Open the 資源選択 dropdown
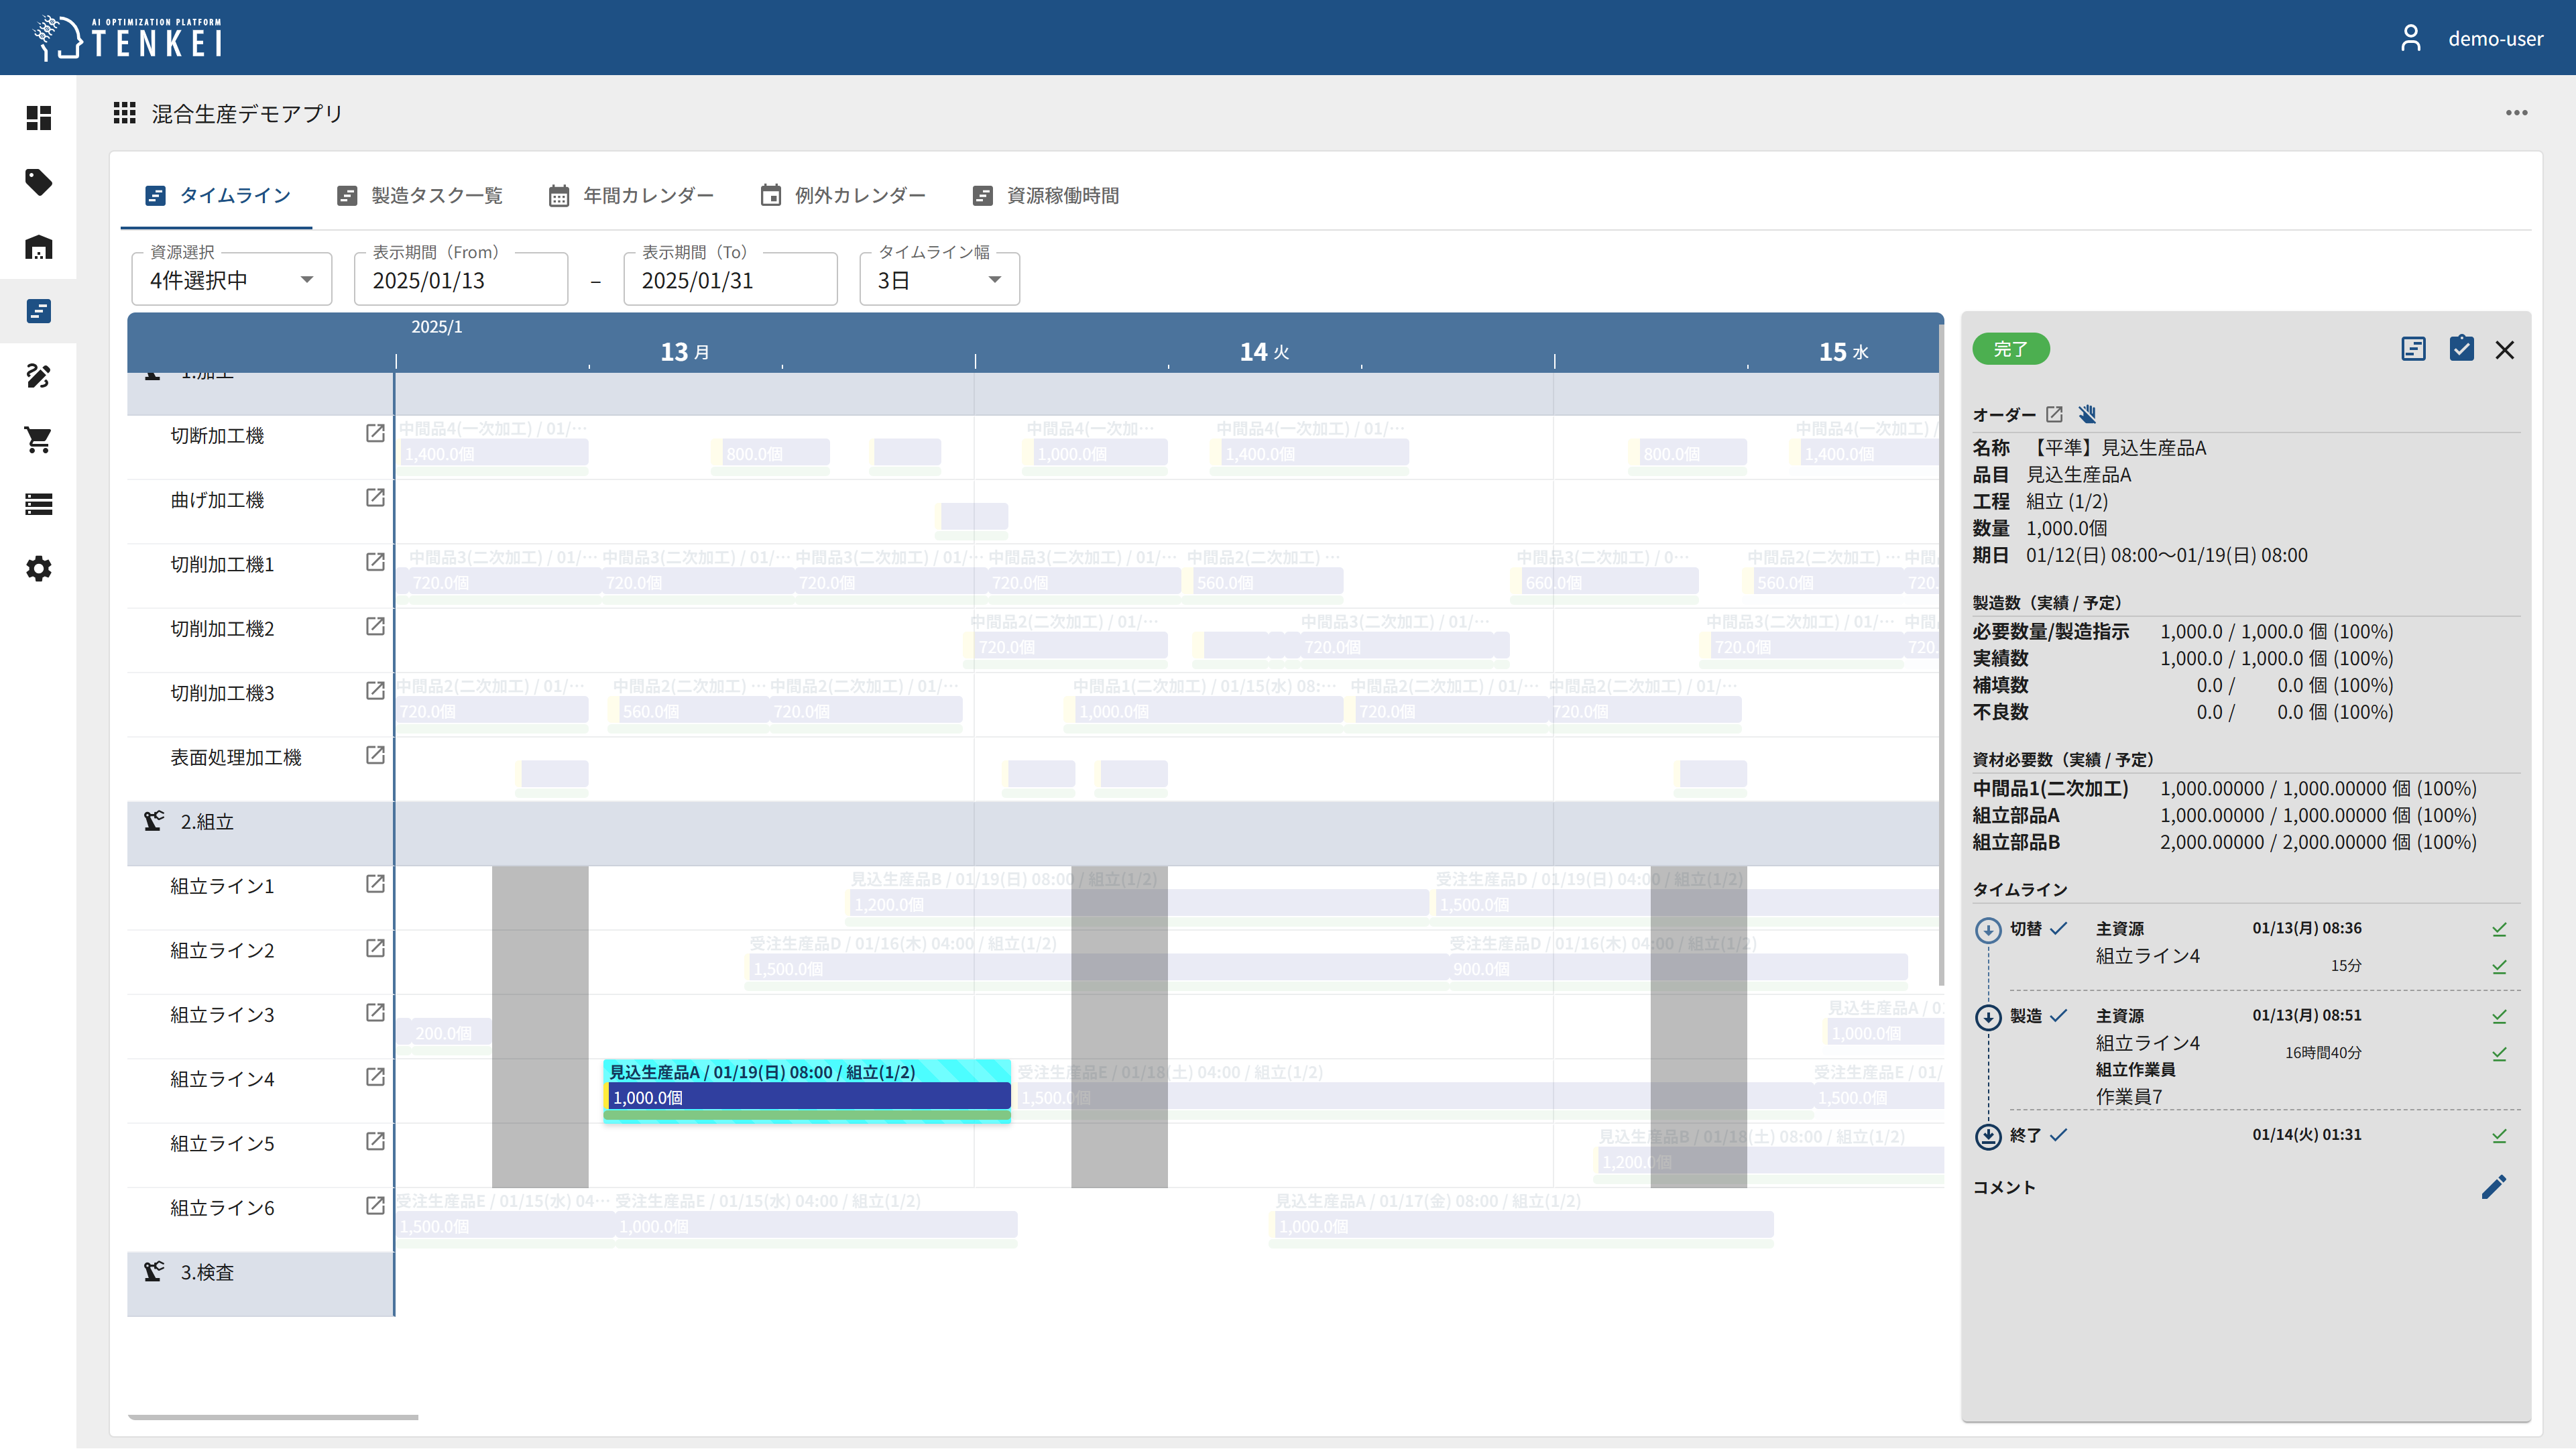 pyautogui.click(x=232, y=280)
